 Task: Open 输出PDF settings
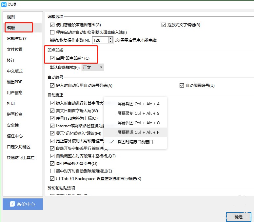14,82
